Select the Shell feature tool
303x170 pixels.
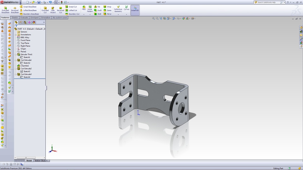(x=98, y=14)
